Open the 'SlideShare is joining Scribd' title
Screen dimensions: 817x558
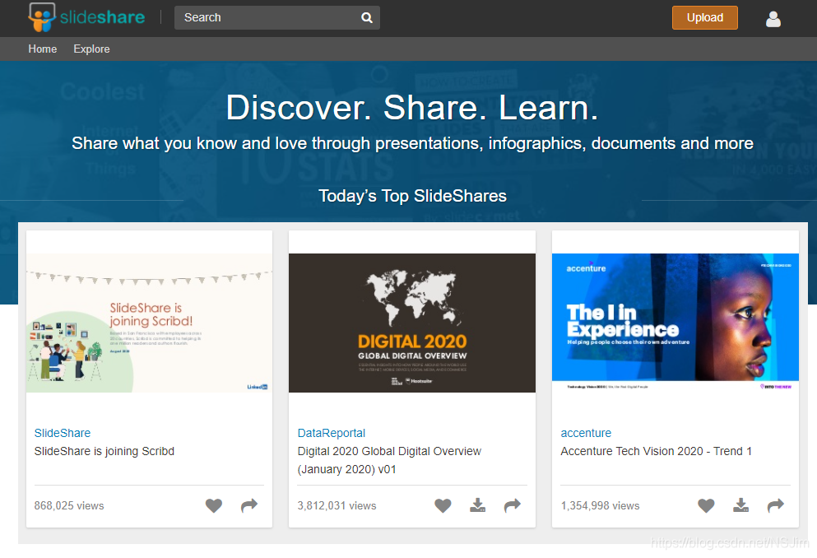click(104, 451)
